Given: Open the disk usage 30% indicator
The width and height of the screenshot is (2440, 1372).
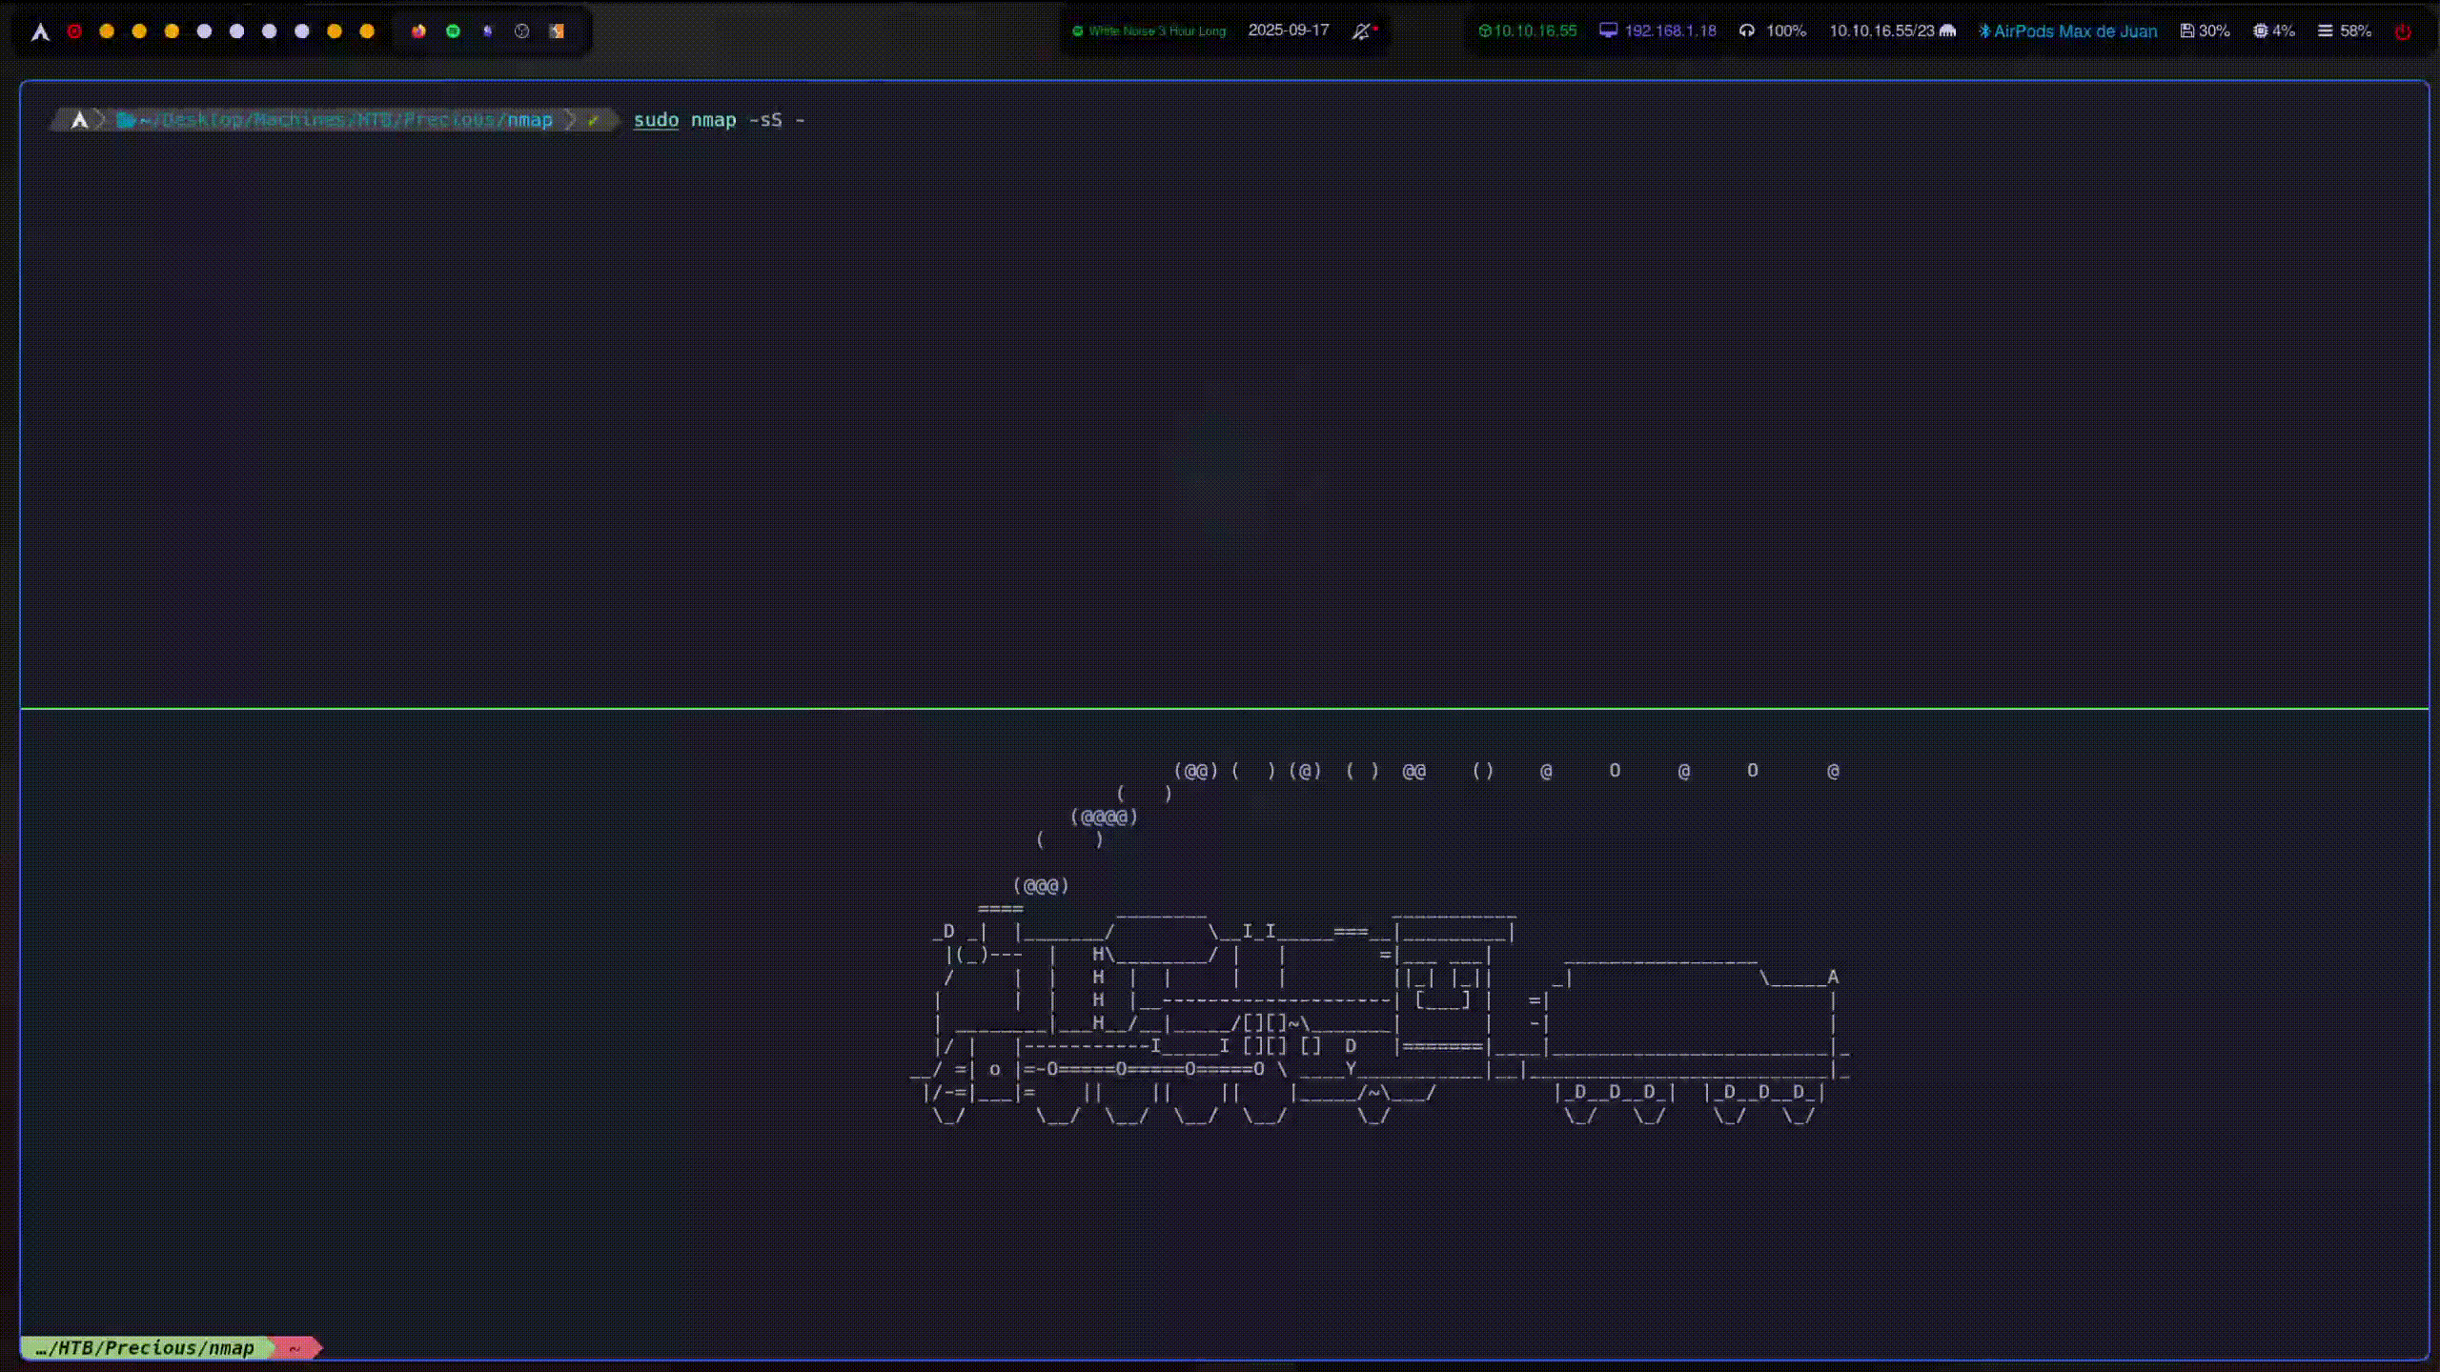Looking at the screenshot, I should 2203,30.
